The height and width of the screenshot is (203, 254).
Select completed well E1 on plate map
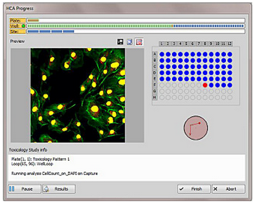(162, 79)
